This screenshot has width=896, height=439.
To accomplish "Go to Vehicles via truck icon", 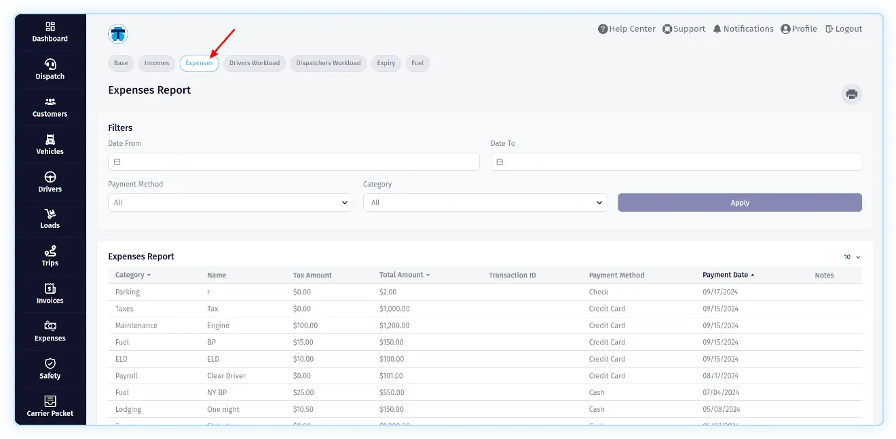I will tap(50, 140).
